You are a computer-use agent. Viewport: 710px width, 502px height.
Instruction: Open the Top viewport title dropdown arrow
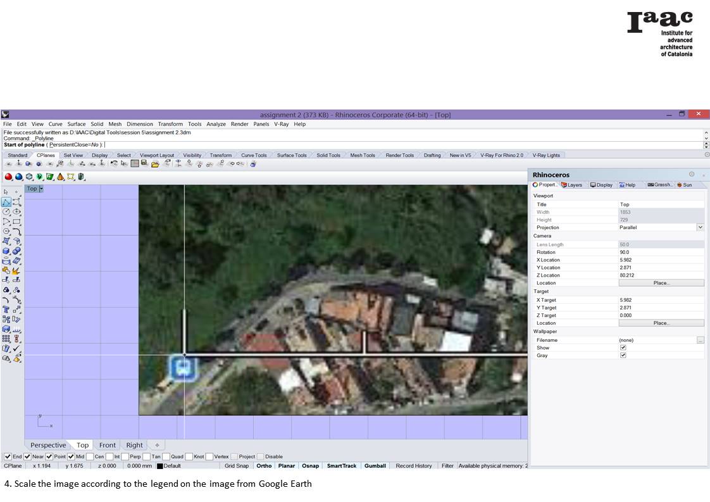(41, 189)
